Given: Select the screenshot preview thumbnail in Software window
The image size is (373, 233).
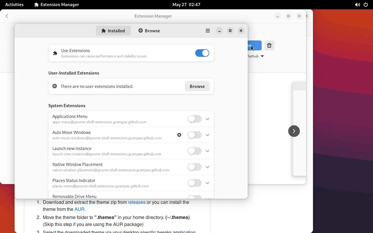Looking at the screenshot, I should click(x=299, y=130).
